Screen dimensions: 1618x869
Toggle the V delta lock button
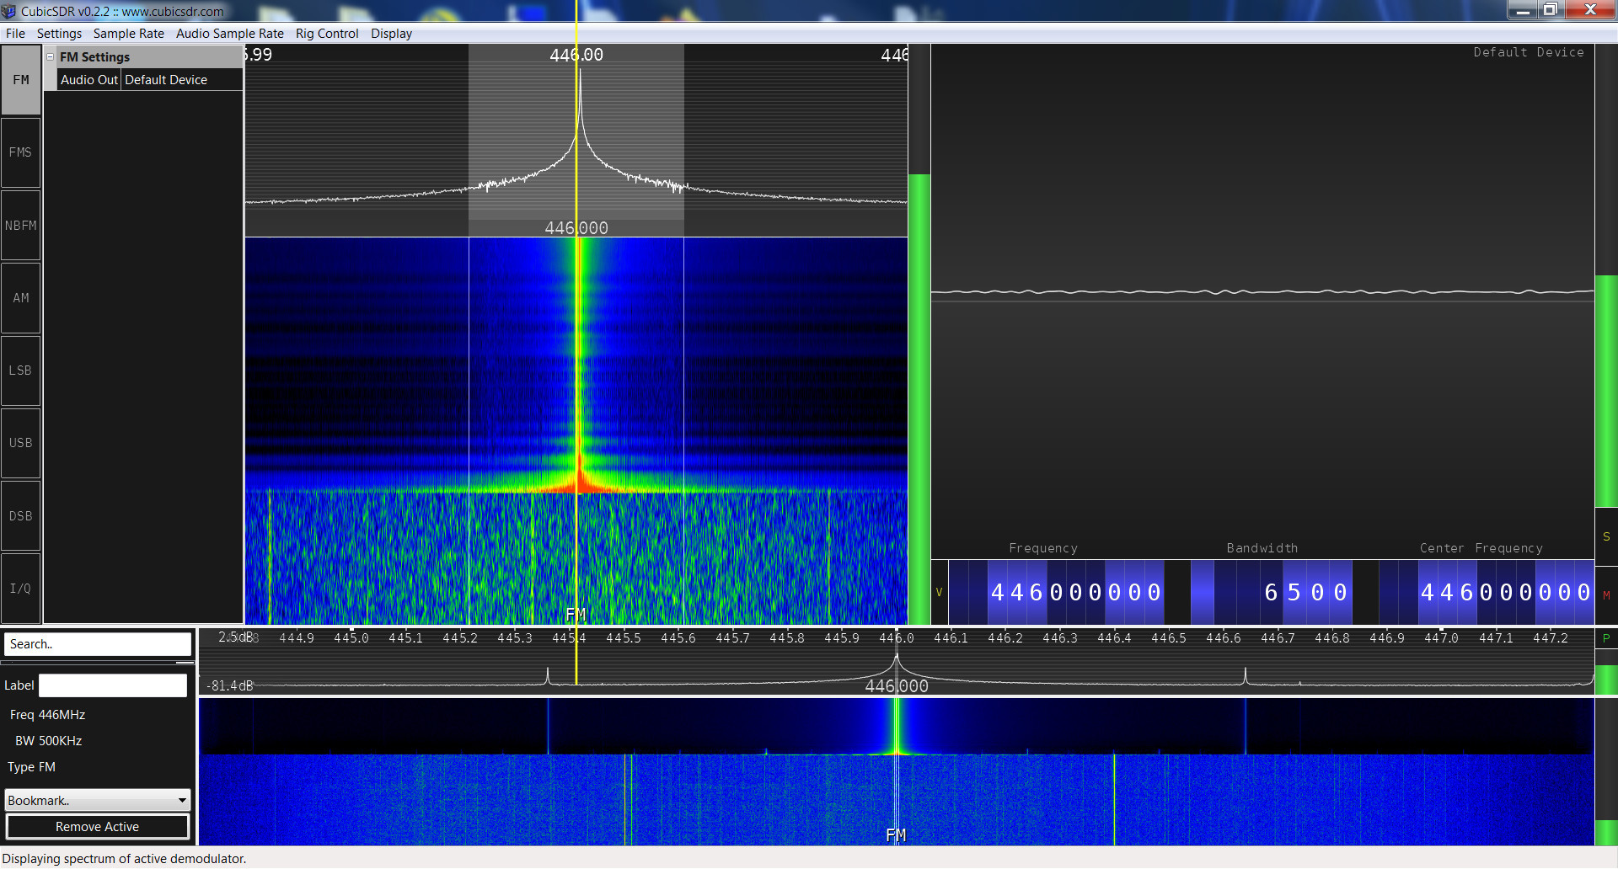tap(939, 592)
